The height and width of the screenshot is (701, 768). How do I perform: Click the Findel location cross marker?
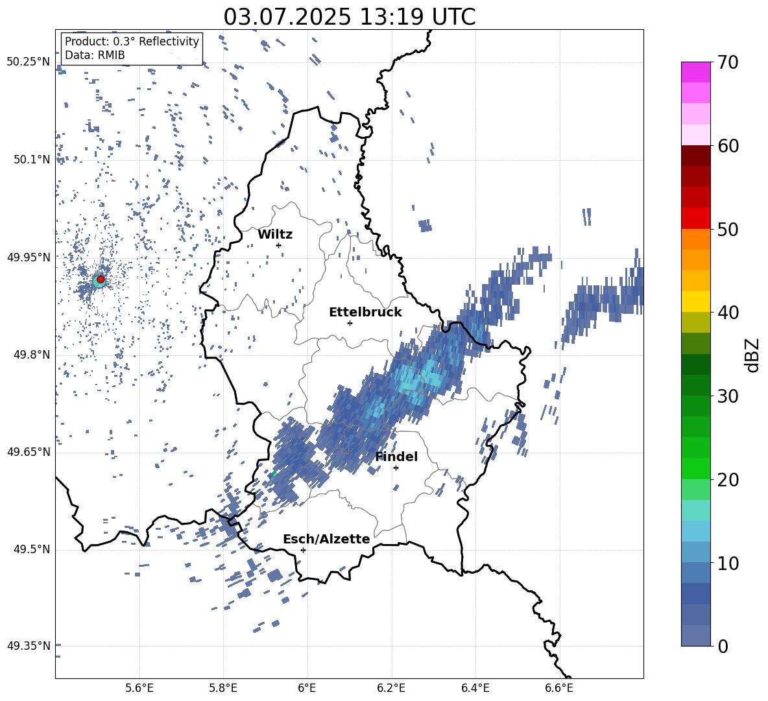[396, 468]
